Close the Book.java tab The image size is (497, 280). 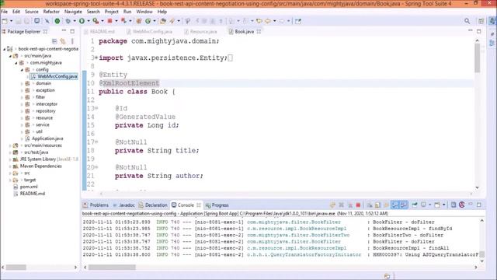coord(259,31)
